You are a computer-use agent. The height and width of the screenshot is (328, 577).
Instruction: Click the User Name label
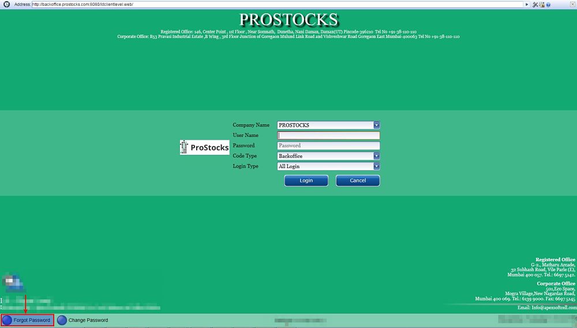[245, 135]
